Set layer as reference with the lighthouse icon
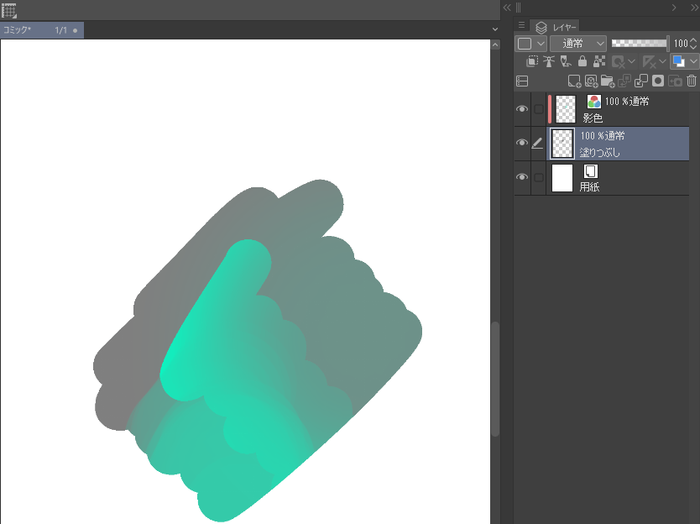This screenshot has height=524, width=700. (549, 61)
